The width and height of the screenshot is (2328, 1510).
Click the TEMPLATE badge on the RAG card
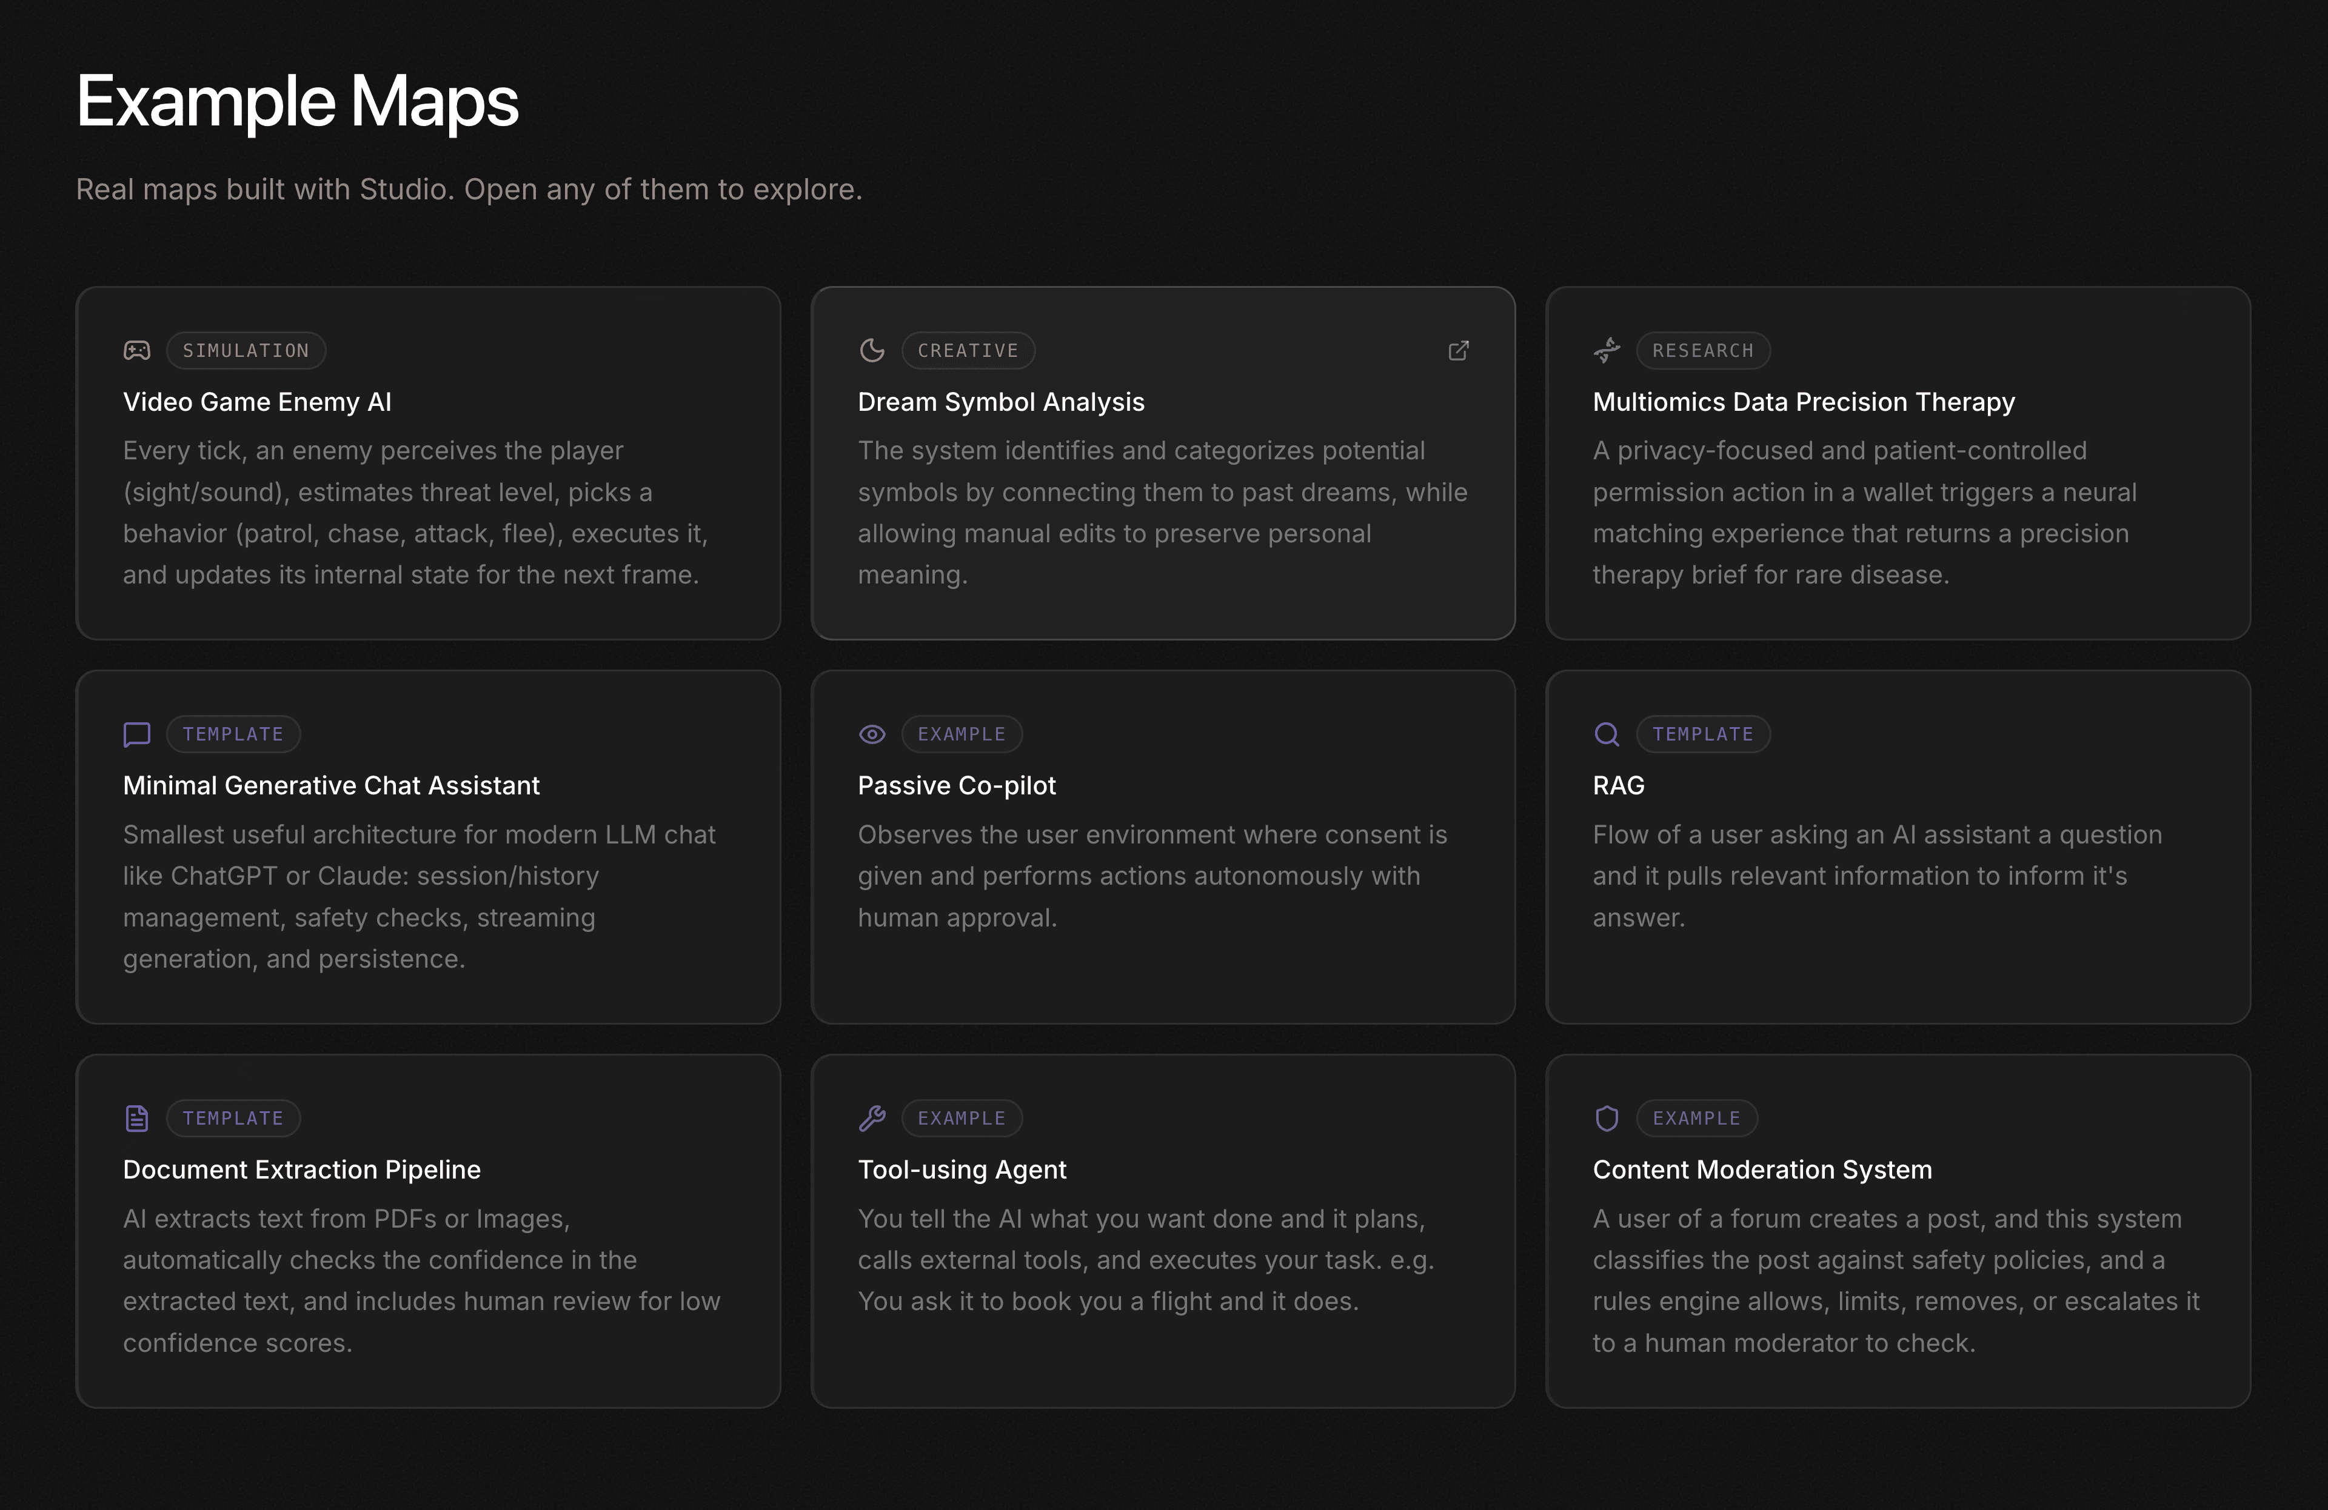coord(1703,734)
